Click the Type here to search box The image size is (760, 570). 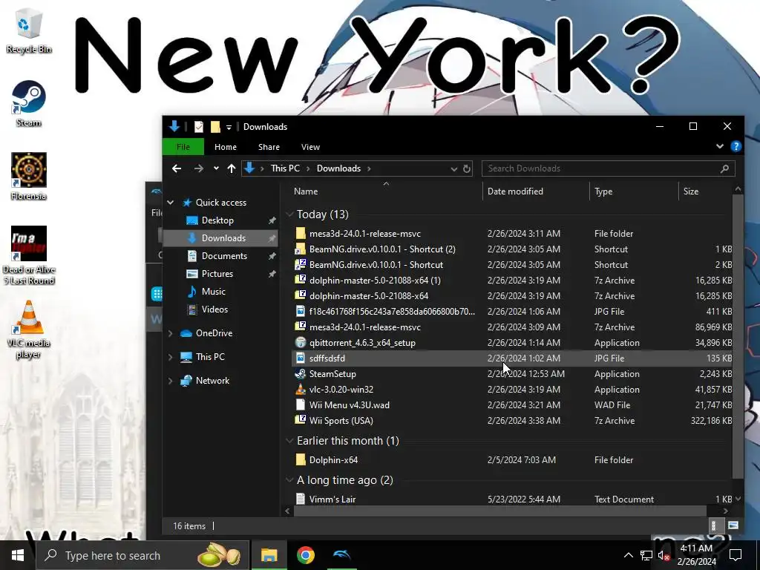143,555
